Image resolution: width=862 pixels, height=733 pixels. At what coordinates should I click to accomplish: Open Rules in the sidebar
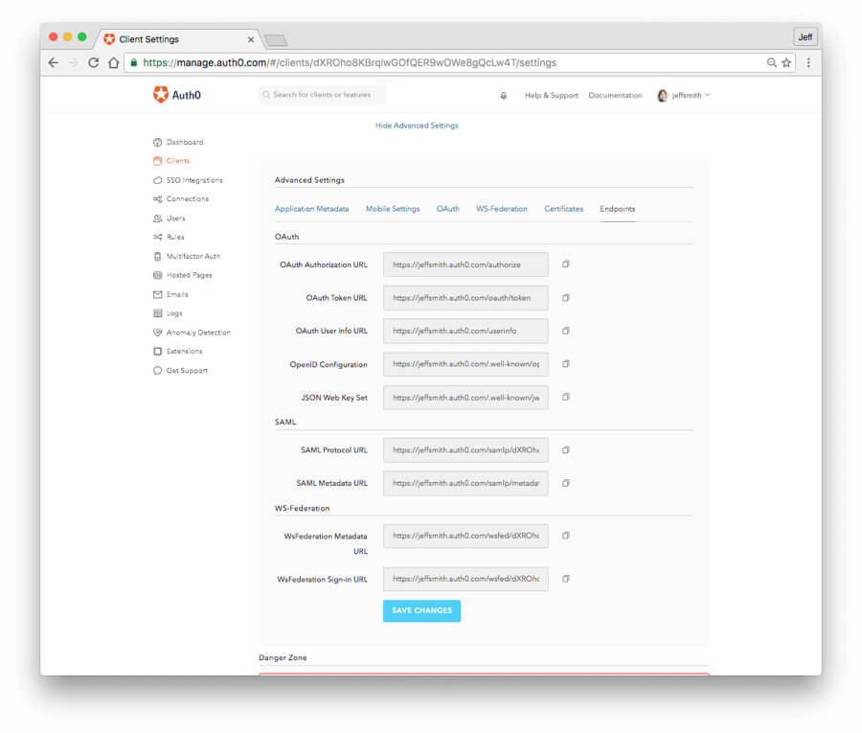(x=169, y=237)
